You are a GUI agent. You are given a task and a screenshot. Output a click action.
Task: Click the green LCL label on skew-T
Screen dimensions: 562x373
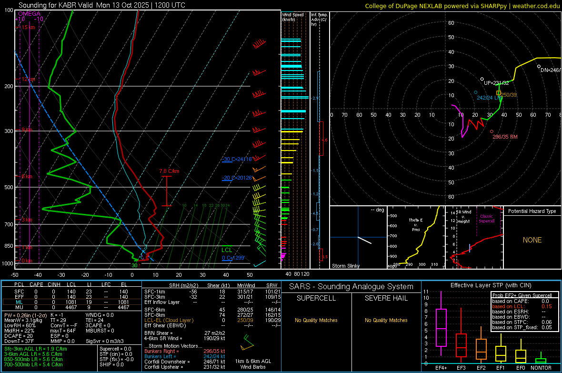pos(227,250)
